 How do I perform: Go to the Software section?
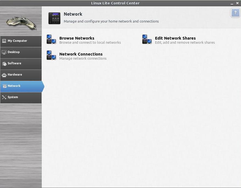point(21,64)
